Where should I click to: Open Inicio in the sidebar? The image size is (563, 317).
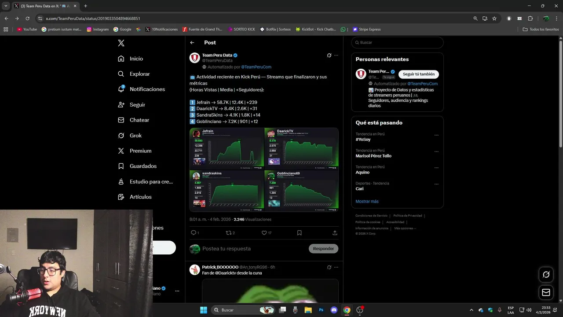tap(130, 59)
